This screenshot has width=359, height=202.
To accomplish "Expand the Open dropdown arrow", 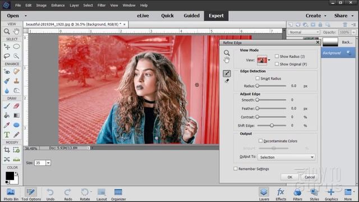I will [26, 16].
